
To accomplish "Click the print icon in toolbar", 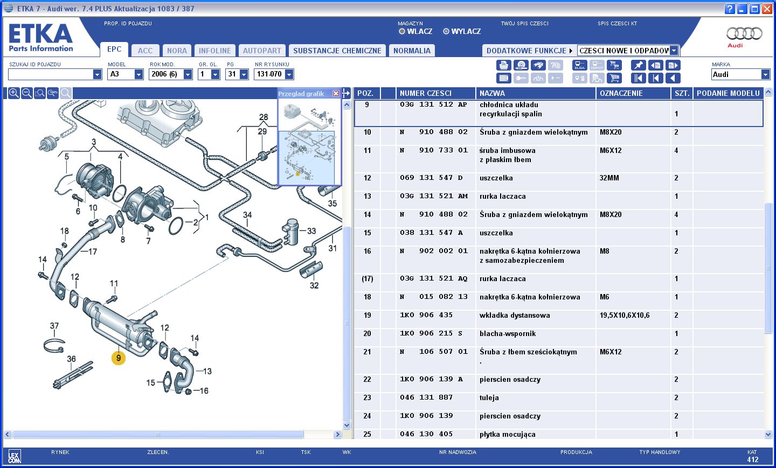I will point(504,65).
